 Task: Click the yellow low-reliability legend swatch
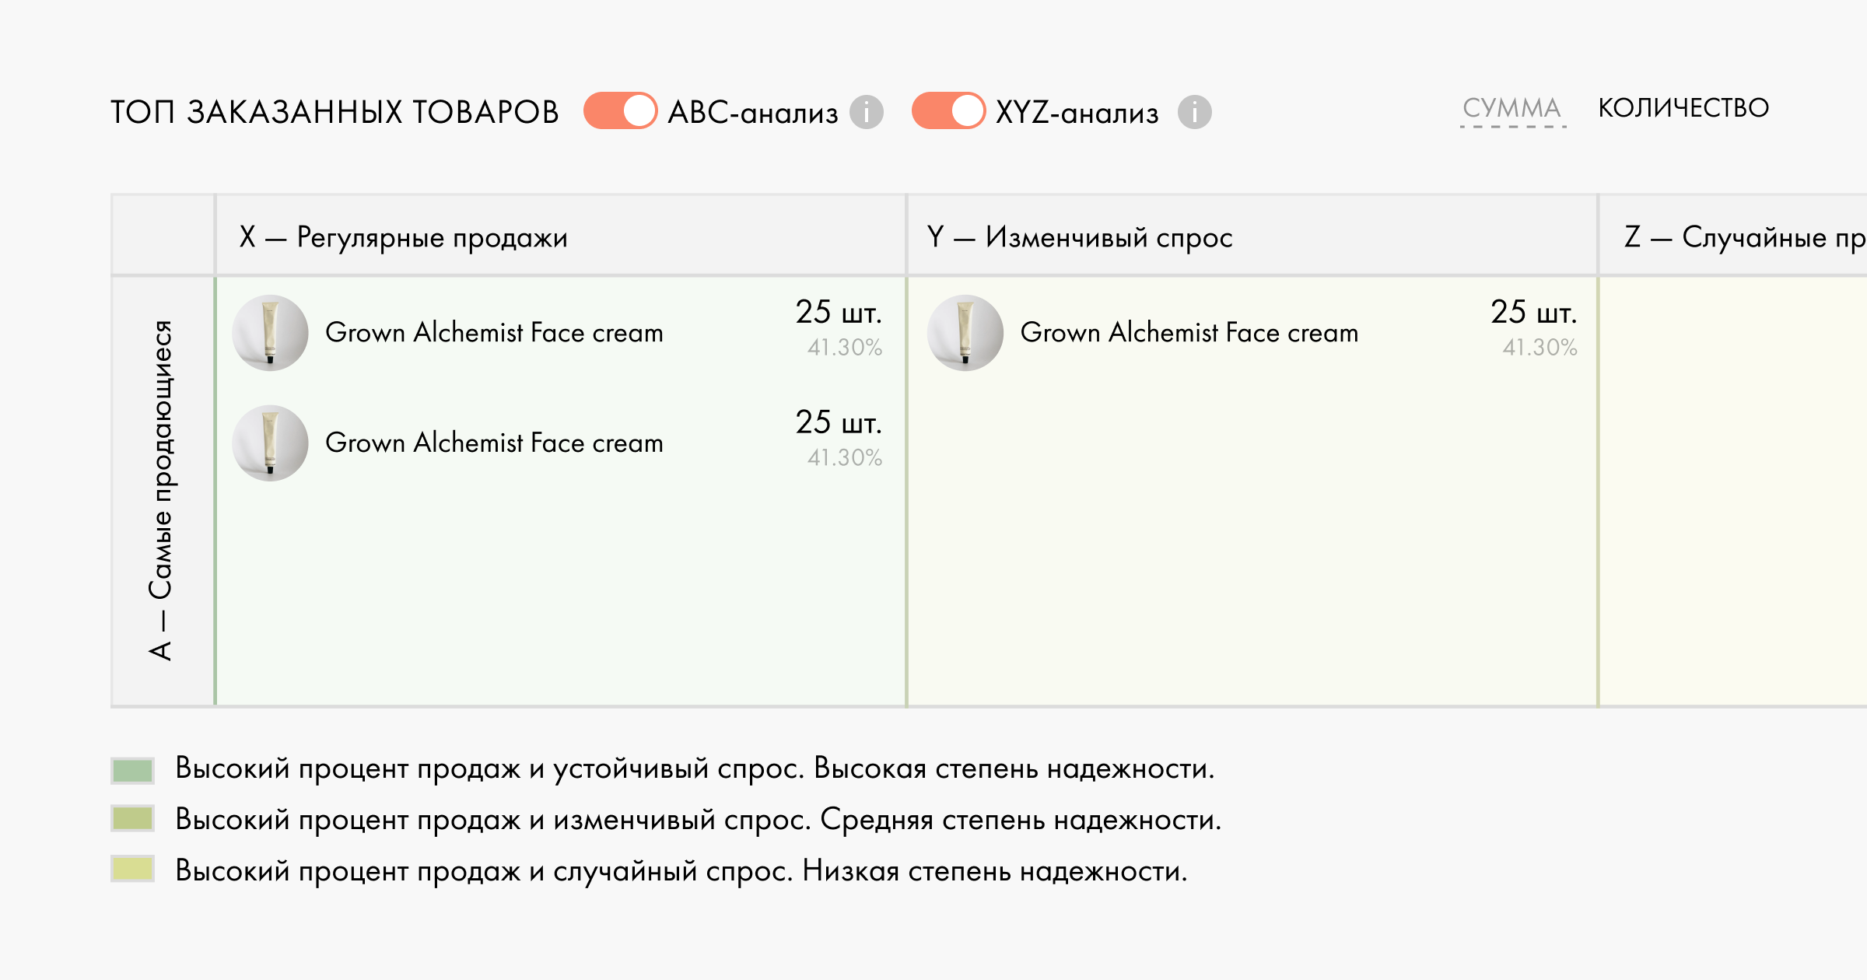pyautogui.click(x=132, y=869)
